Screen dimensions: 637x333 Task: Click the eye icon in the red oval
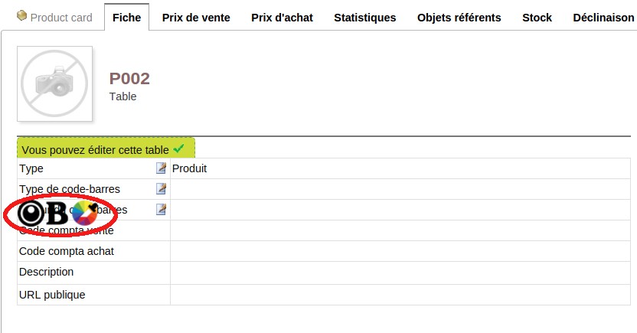point(32,214)
